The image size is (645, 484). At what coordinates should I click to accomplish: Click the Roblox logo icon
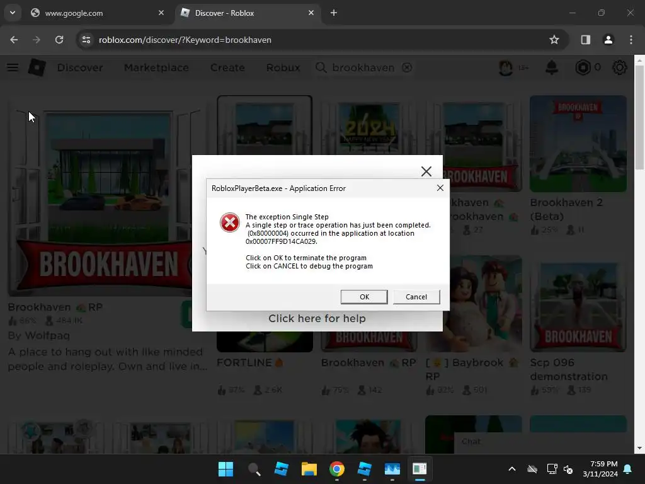(x=37, y=67)
